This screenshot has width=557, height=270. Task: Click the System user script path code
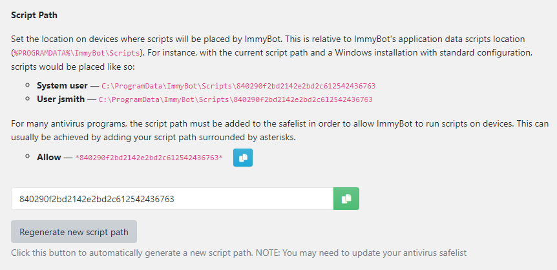pyautogui.click(x=238, y=86)
